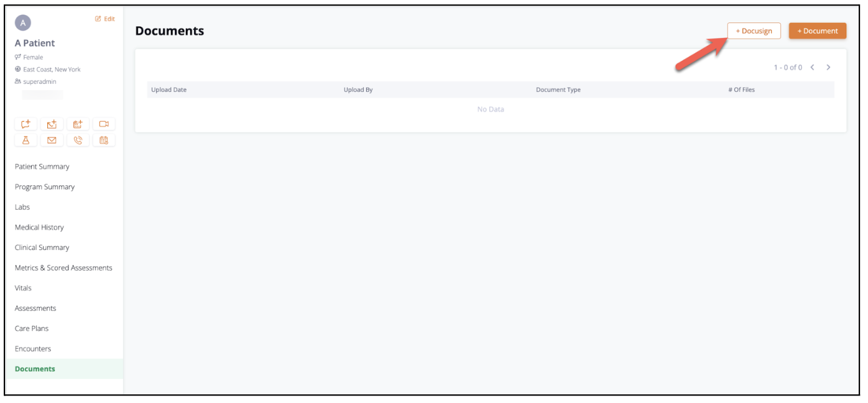
Task: Go to the Vitals section
Action: pos(23,288)
